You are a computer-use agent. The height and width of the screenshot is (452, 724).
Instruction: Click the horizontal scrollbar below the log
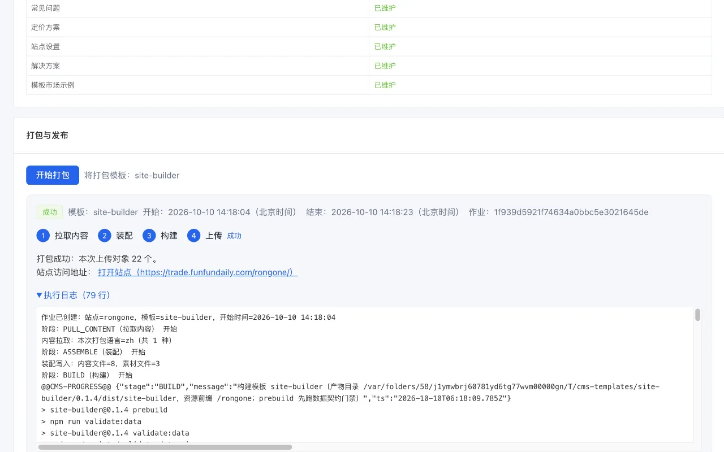coord(165,447)
